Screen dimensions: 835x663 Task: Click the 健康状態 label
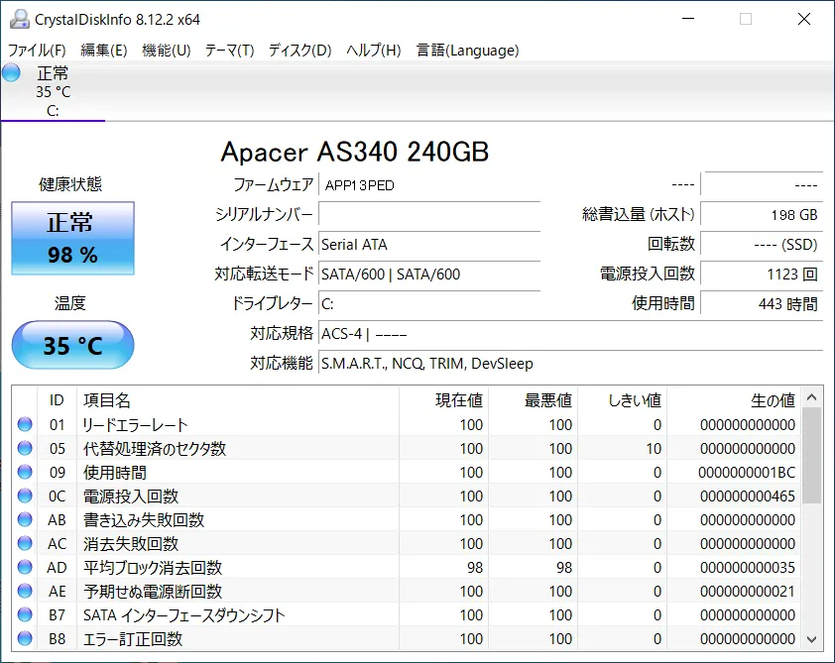pyautogui.click(x=70, y=184)
